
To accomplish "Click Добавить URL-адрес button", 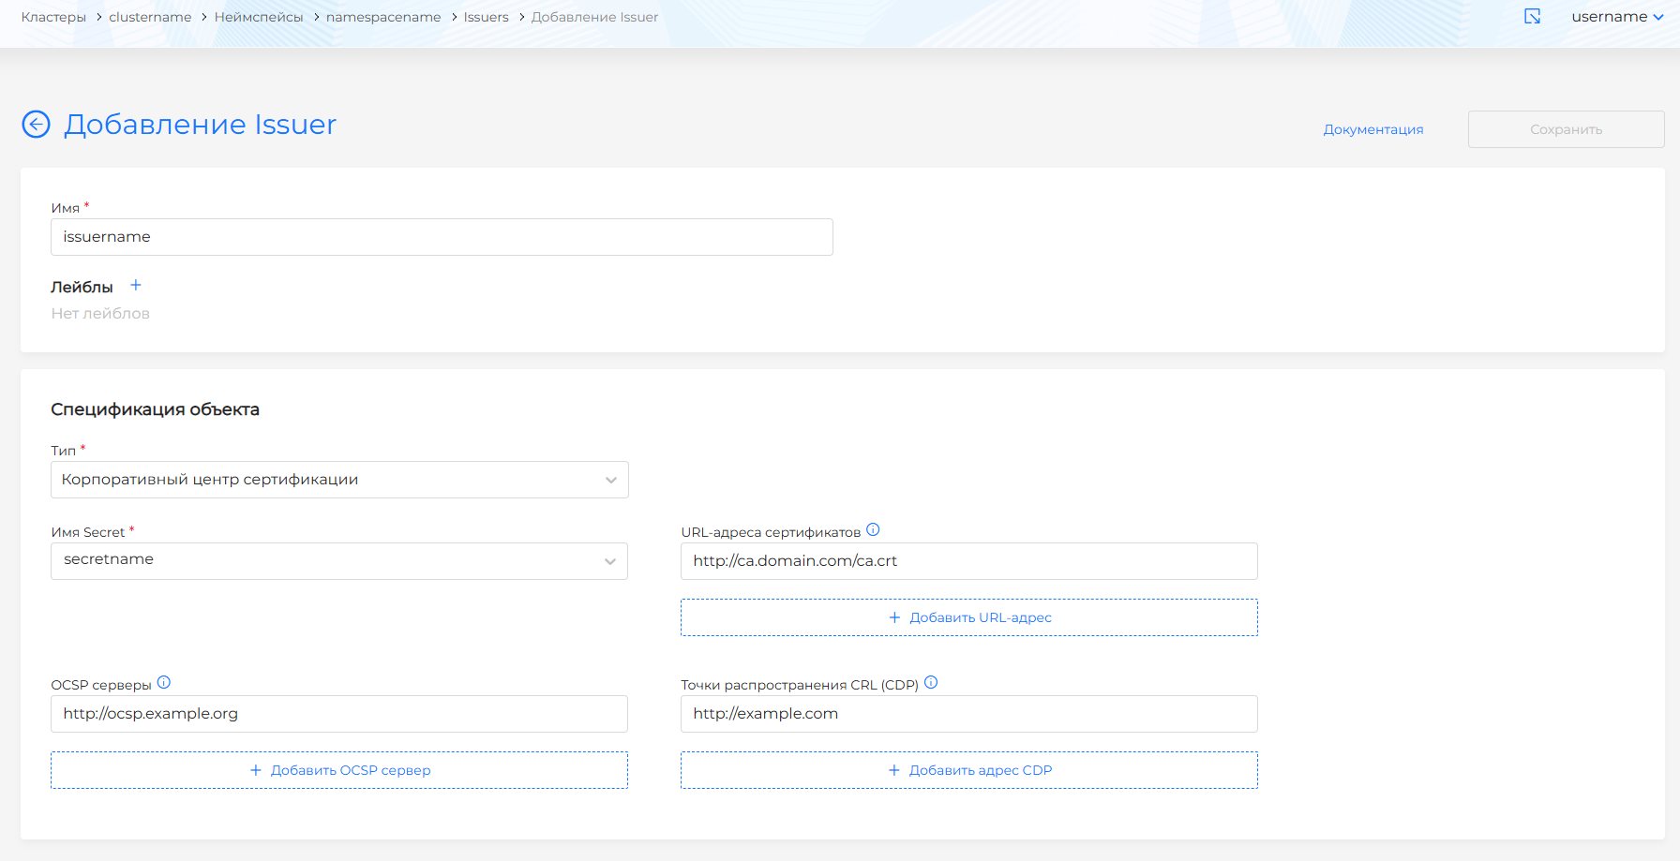I will (968, 617).
